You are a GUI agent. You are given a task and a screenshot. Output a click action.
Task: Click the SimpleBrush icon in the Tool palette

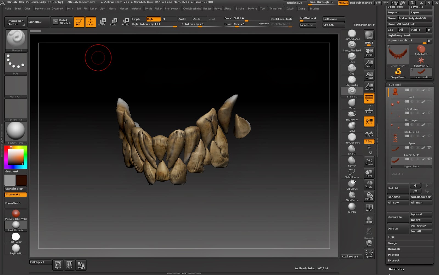click(x=398, y=72)
